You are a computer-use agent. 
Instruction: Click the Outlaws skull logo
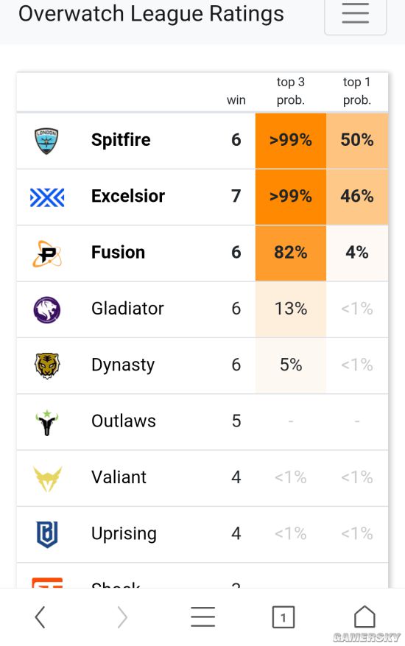pos(47,422)
